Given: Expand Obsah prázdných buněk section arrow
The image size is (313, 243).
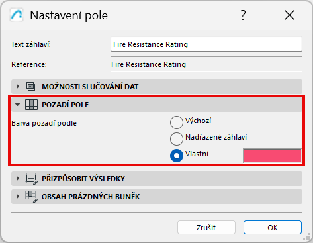Looking at the screenshot, I should [18, 196].
